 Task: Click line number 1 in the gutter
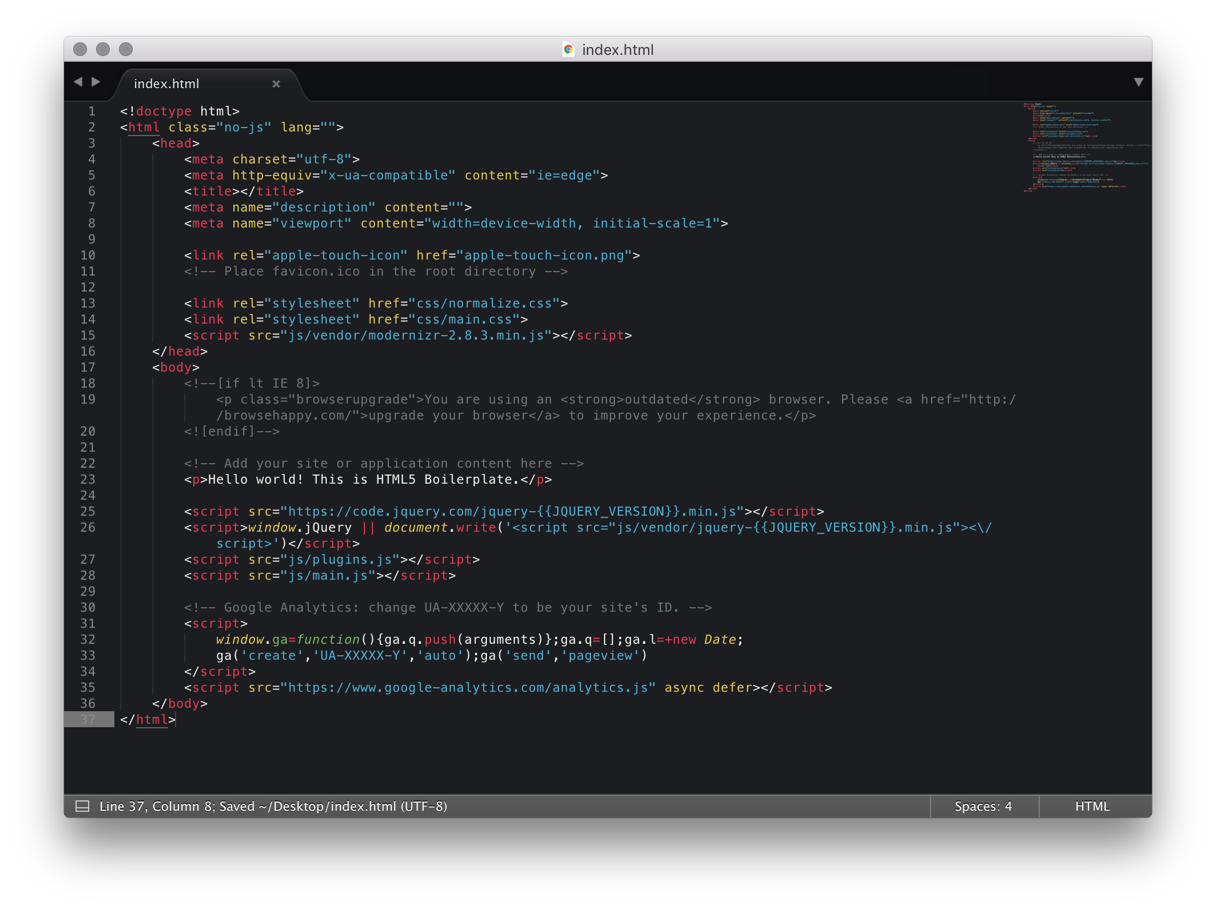click(92, 111)
